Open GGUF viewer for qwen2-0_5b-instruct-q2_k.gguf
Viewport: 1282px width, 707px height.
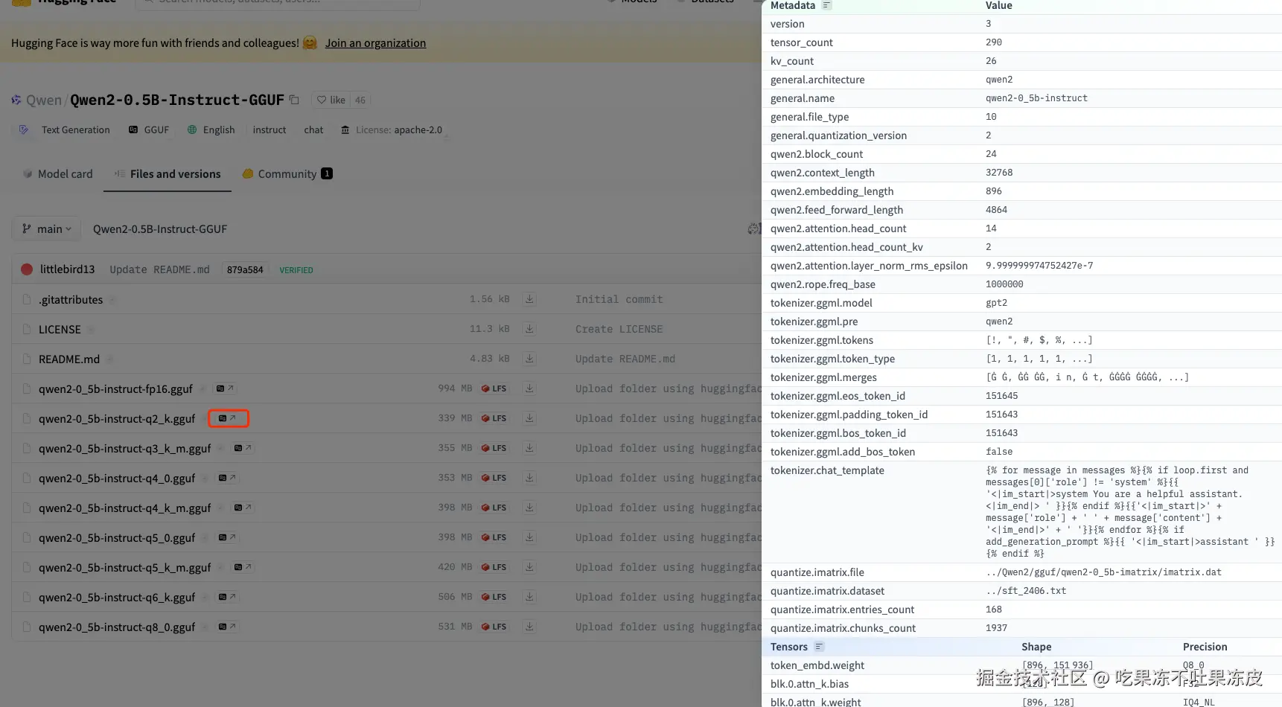coord(228,418)
